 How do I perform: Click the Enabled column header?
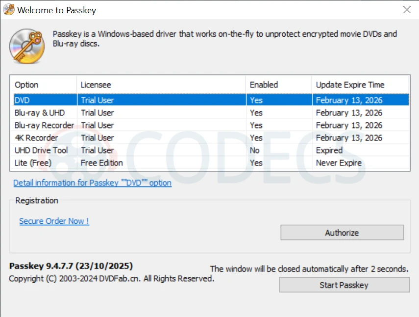[x=264, y=85]
